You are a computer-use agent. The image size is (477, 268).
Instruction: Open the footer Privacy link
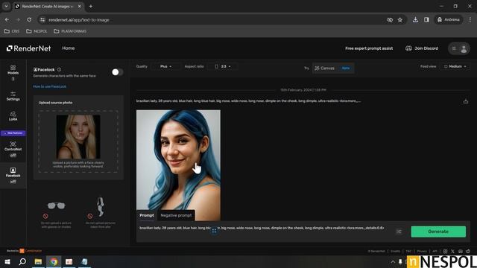coord(422,252)
